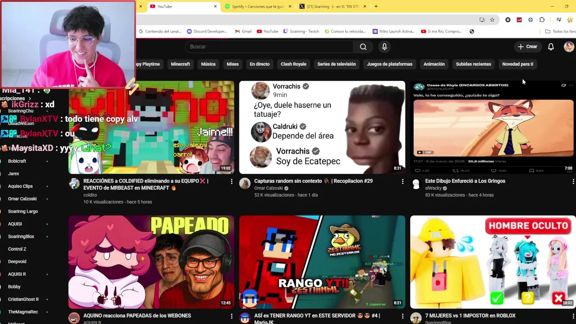576x324 pixels.
Task: Open Discord Developer bookmark
Action: [207, 31]
